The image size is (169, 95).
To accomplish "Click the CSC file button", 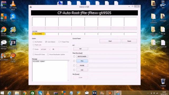I will coord(82,70).
